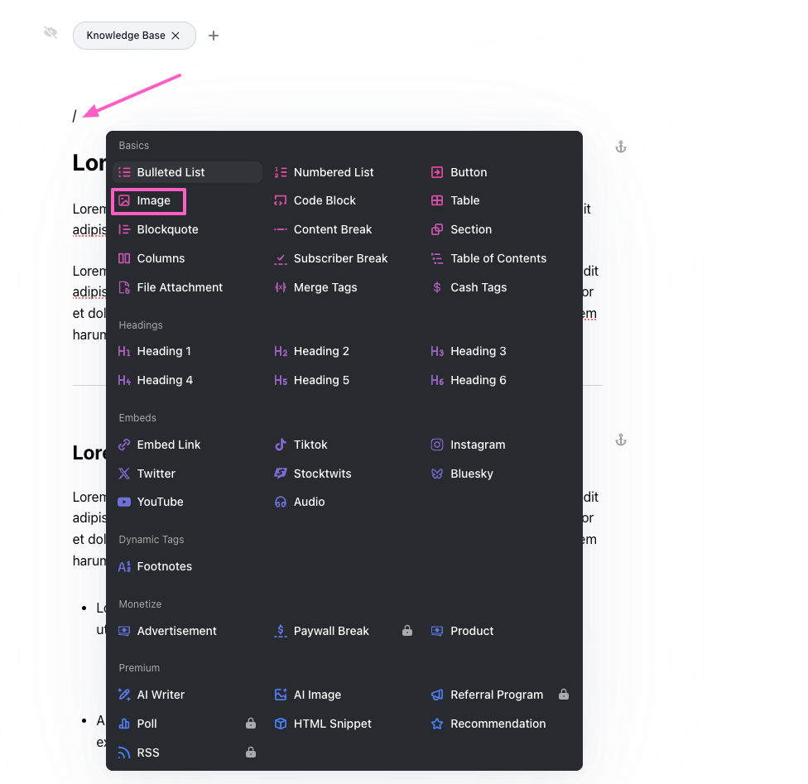Insert a Code Block
Image resolution: width=808 pixels, height=784 pixels.
324,200
